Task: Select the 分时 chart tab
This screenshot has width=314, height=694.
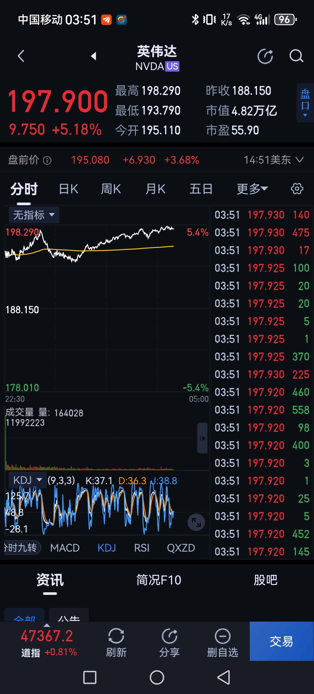Action: (24, 189)
